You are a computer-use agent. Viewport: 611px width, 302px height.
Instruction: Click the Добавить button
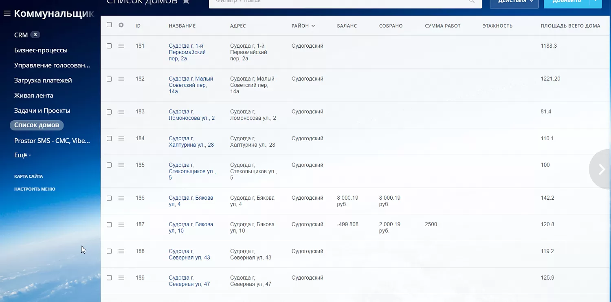567,2
